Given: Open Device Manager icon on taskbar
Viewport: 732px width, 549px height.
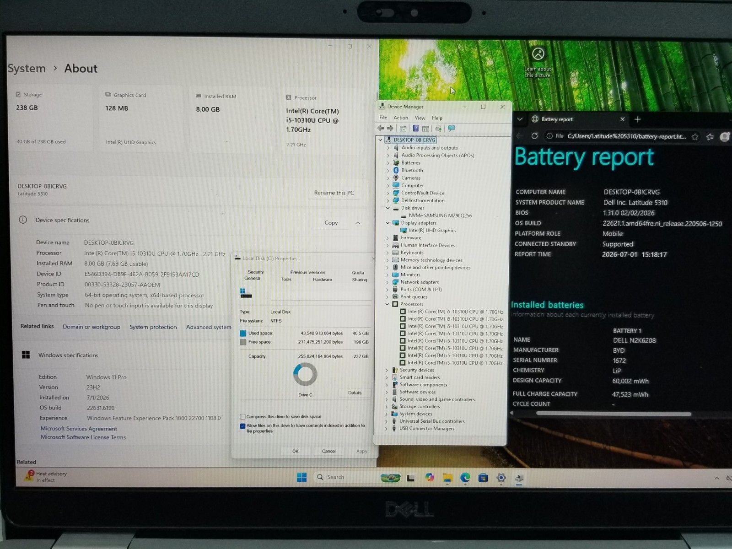Looking at the screenshot, I should point(519,478).
